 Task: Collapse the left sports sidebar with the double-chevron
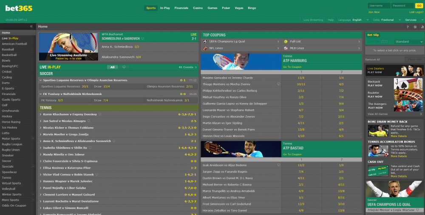click(x=31, y=26)
